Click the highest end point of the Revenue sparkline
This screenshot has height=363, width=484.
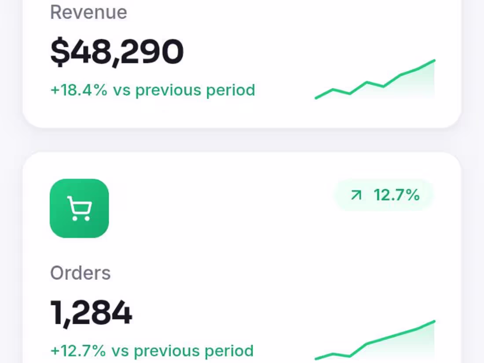(x=434, y=61)
